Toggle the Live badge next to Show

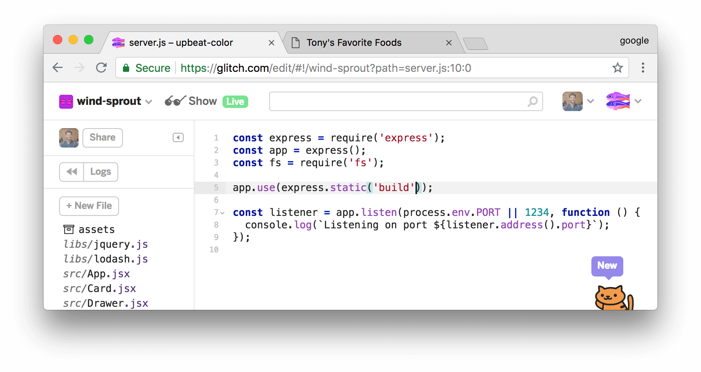[x=235, y=101]
